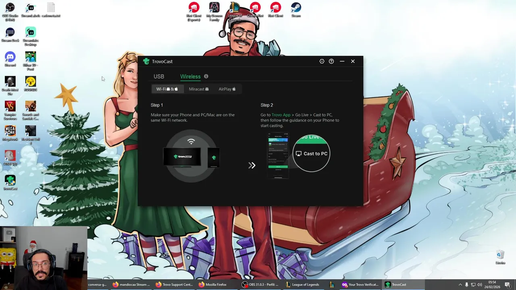
Task: Open Swords and Sandals desktop shortcut
Action: 31,110
